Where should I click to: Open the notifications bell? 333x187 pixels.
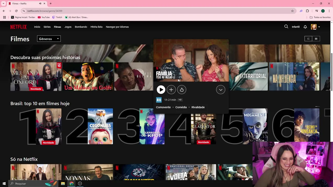305,27
